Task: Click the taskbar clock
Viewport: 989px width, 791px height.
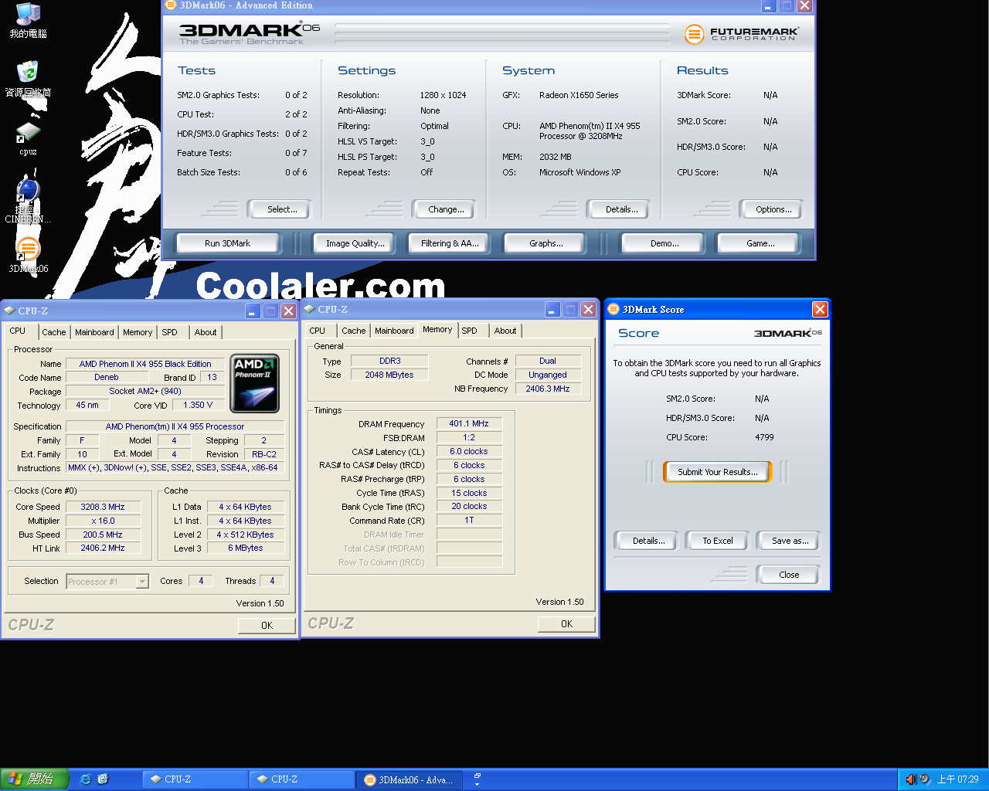Action: coord(957,779)
